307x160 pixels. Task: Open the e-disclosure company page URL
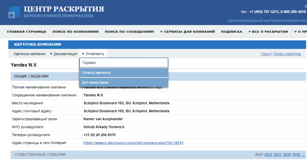click(x=133, y=143)
